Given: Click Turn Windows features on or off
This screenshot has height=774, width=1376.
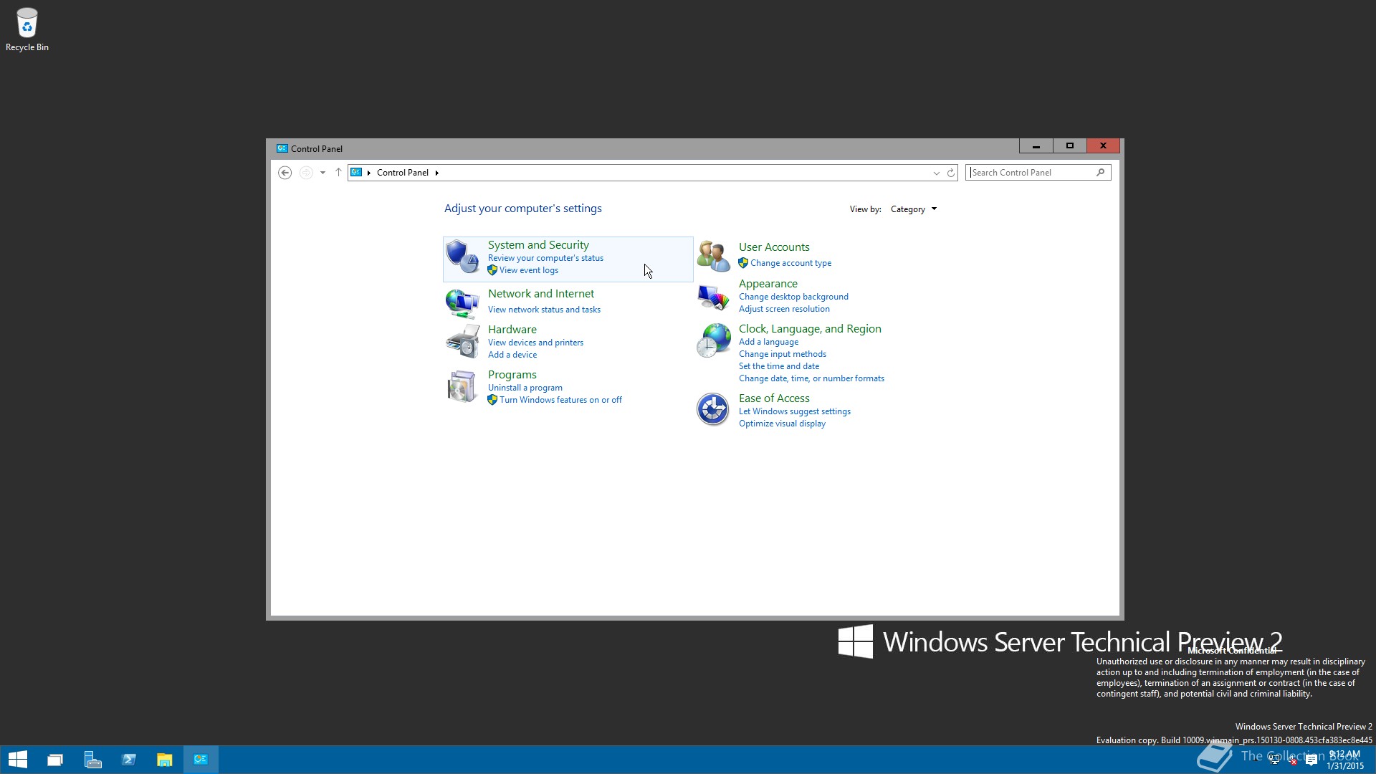Looking at the screenshot, I should [560, 400].
